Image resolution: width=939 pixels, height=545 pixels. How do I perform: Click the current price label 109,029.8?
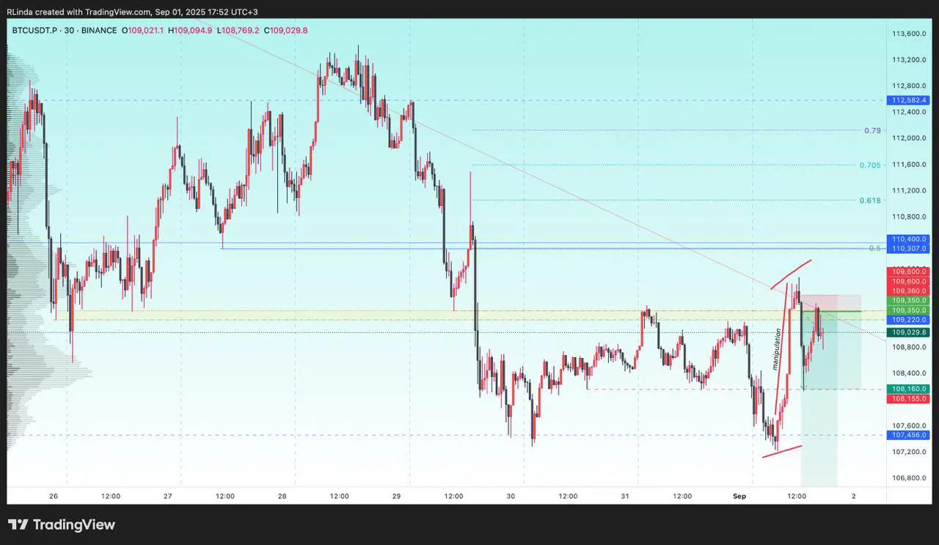909,332
